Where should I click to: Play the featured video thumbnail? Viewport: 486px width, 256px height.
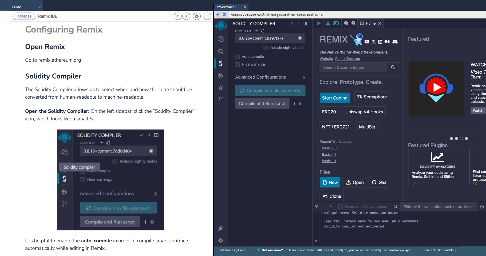tap(436, 88)
